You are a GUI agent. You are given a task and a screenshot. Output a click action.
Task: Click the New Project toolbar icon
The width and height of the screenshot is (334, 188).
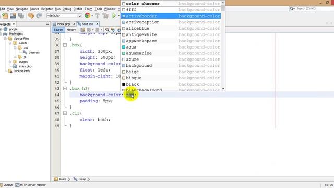coord(5,16)
